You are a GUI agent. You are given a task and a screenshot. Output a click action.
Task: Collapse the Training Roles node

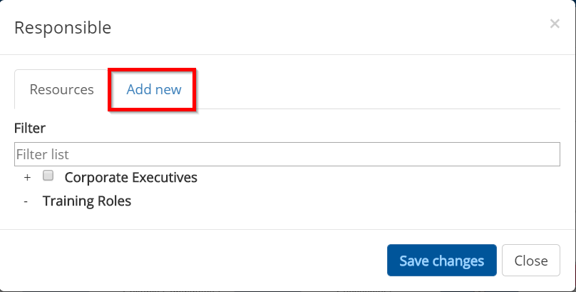click(x=26, y=201)
